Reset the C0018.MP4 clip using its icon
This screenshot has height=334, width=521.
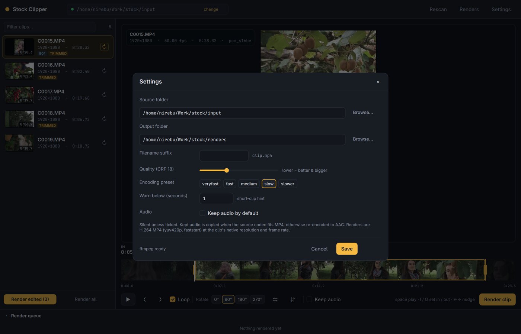104,119
